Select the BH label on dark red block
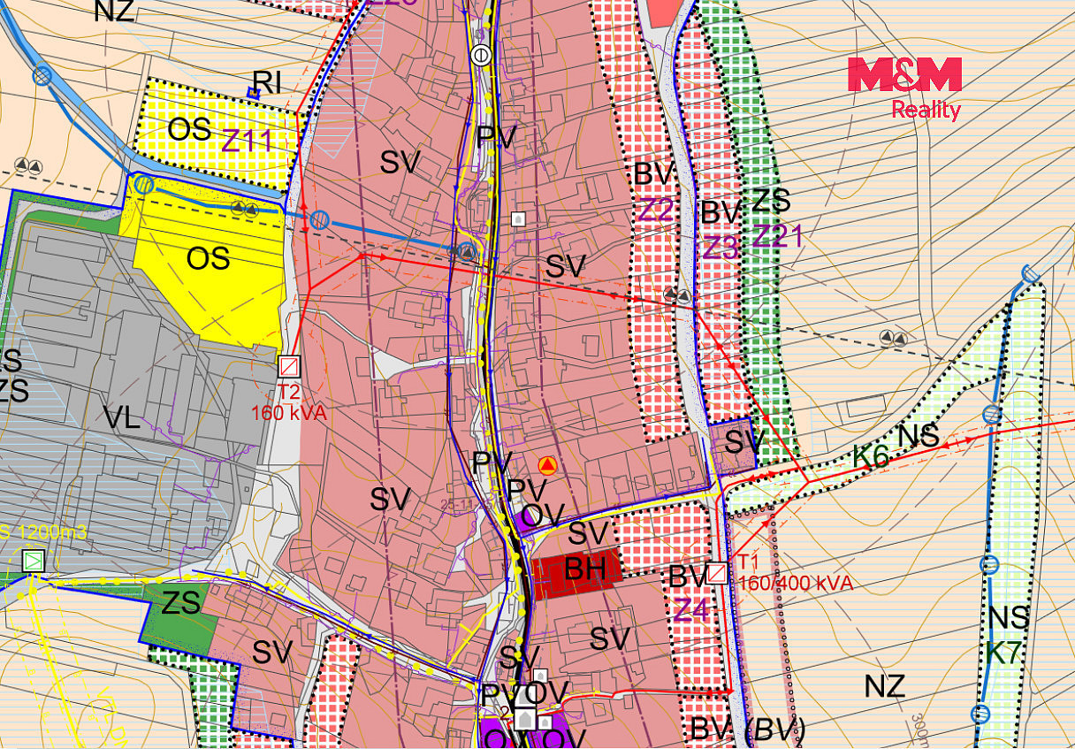Viewport: 1075px width, 749px height. (x=583, y=569)
